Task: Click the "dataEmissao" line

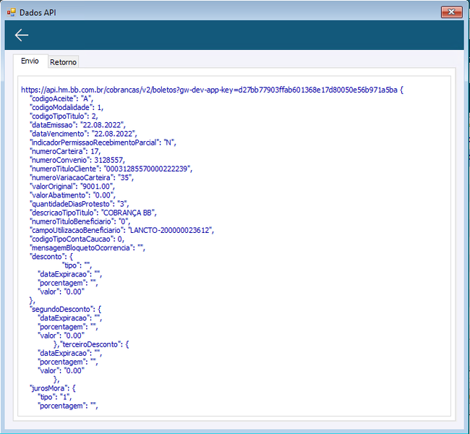Action: click(x=77, y=125)
